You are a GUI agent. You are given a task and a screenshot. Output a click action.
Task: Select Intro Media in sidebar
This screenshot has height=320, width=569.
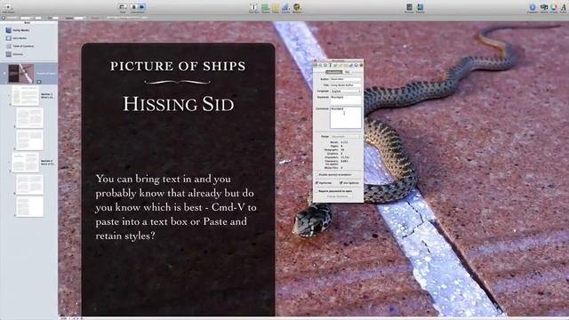point(16,38)
